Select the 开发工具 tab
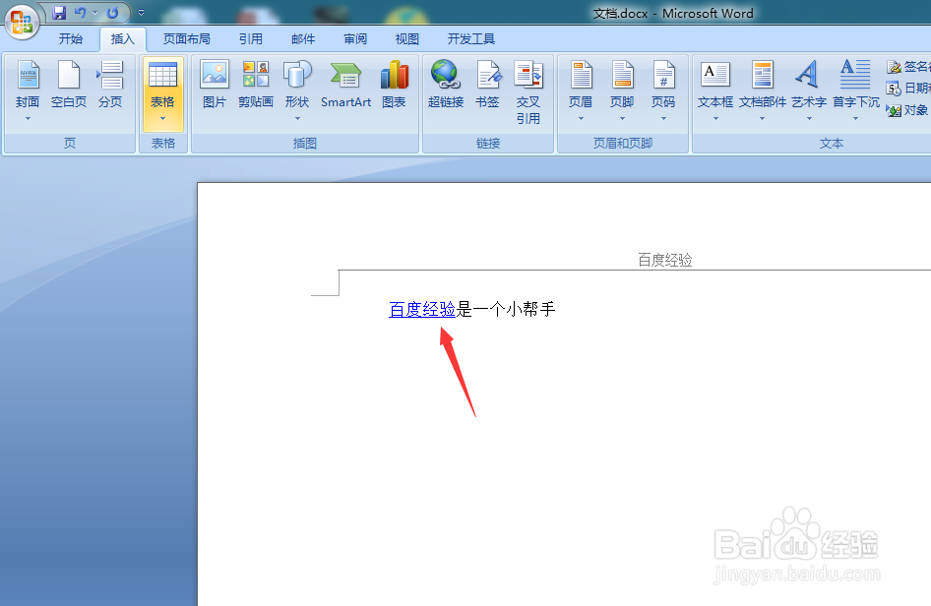 (470, 39)
